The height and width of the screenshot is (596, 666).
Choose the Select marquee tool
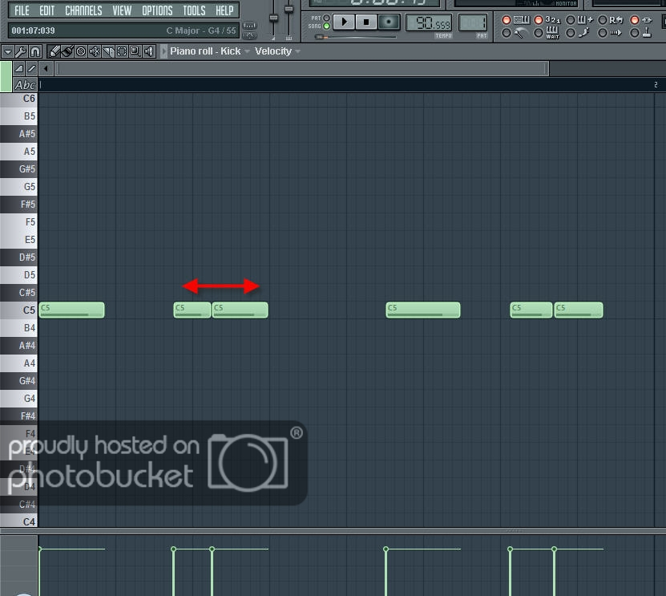122,51
